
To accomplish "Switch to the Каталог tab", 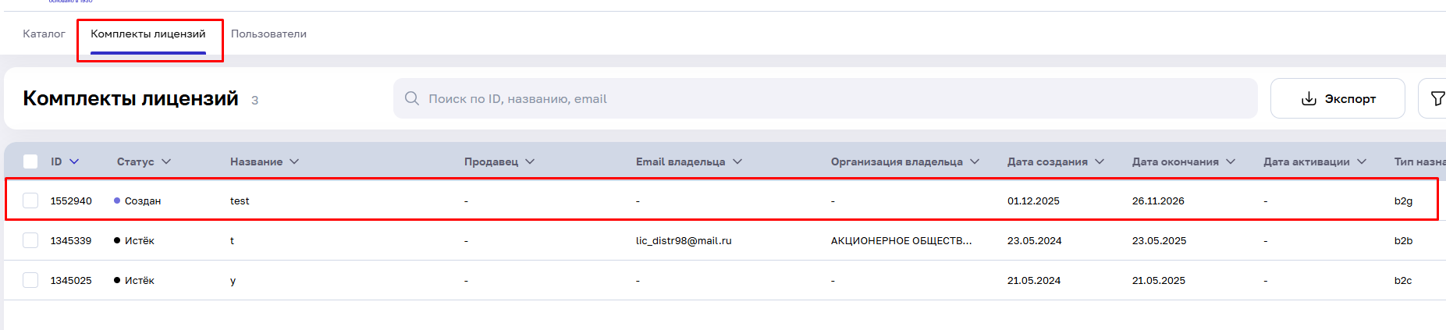I will (x=44, y=34).
